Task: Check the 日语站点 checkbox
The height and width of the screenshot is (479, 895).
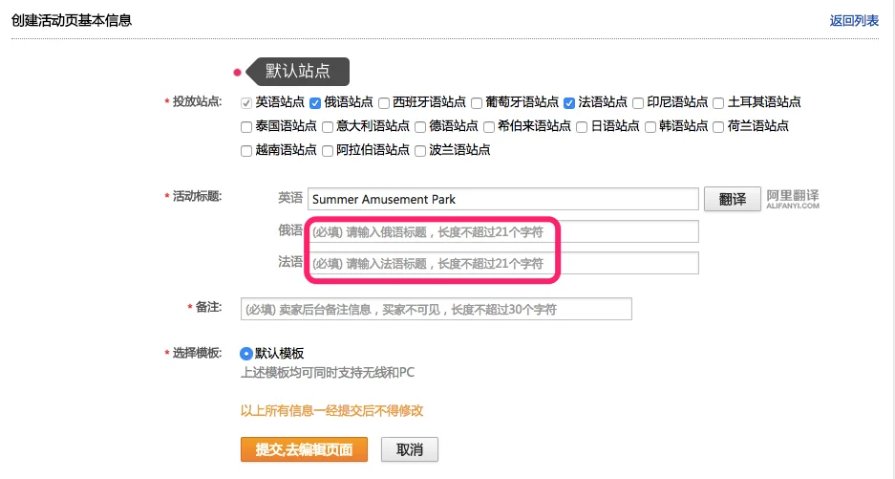Action: point(582,127)
